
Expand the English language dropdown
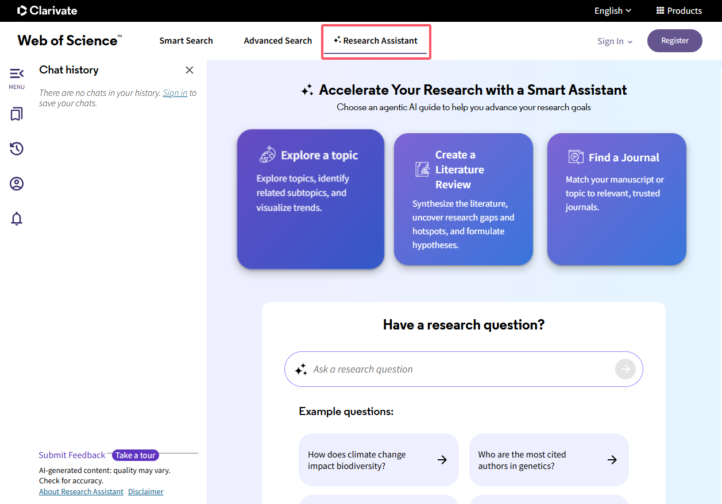coord(612,11)
